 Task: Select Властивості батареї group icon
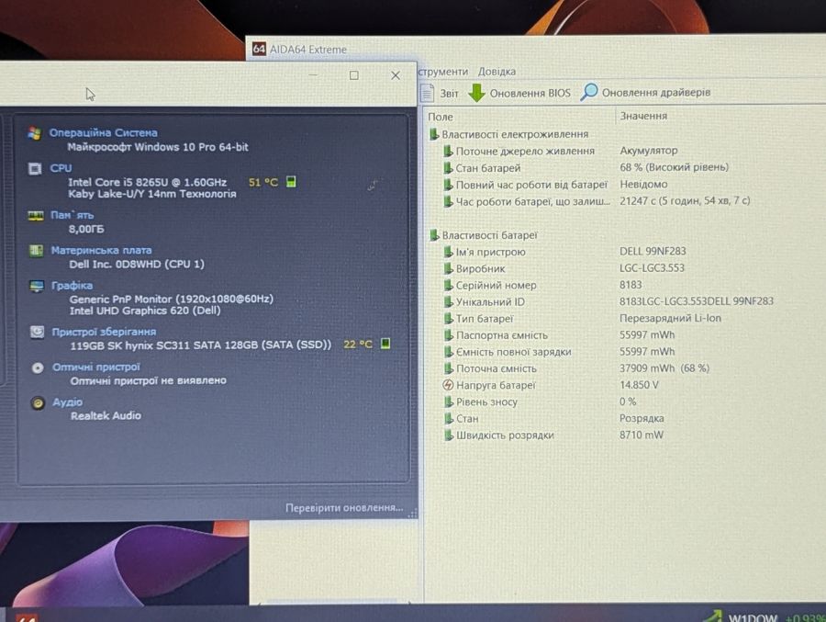coord(434,235)
